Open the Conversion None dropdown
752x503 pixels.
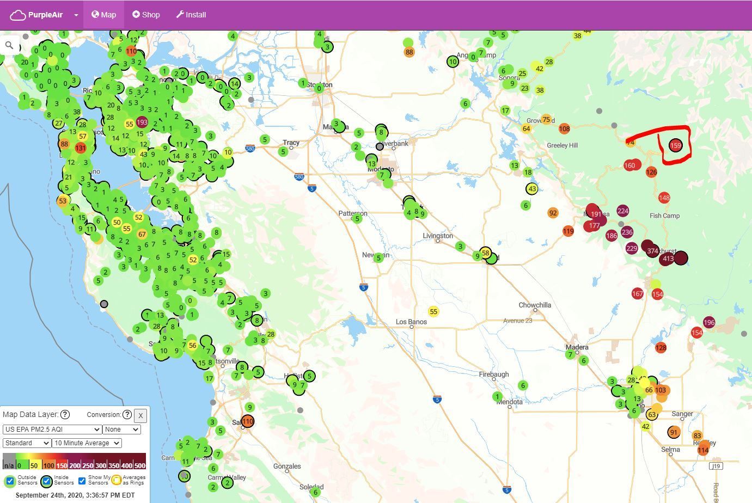[x=121, y=430]
